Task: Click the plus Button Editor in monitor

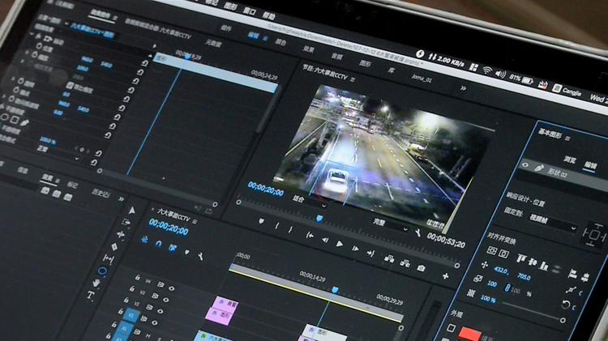Action: (x=445, y=276)
